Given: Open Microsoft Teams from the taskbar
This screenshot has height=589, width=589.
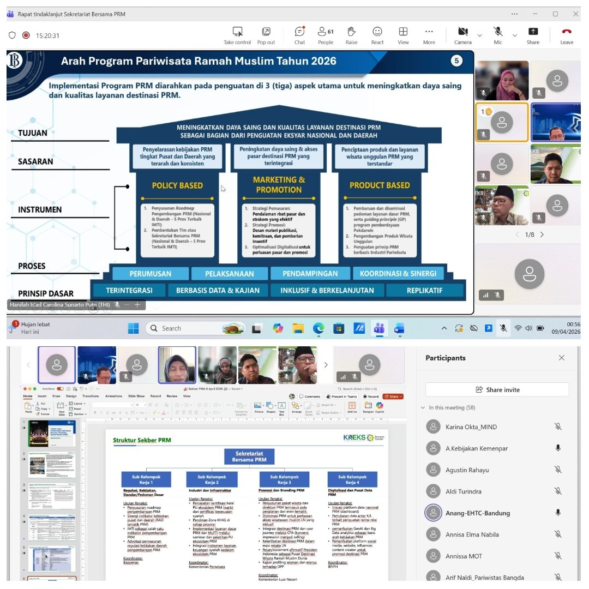Looking at the screenshot, I should tap(379, 328).
